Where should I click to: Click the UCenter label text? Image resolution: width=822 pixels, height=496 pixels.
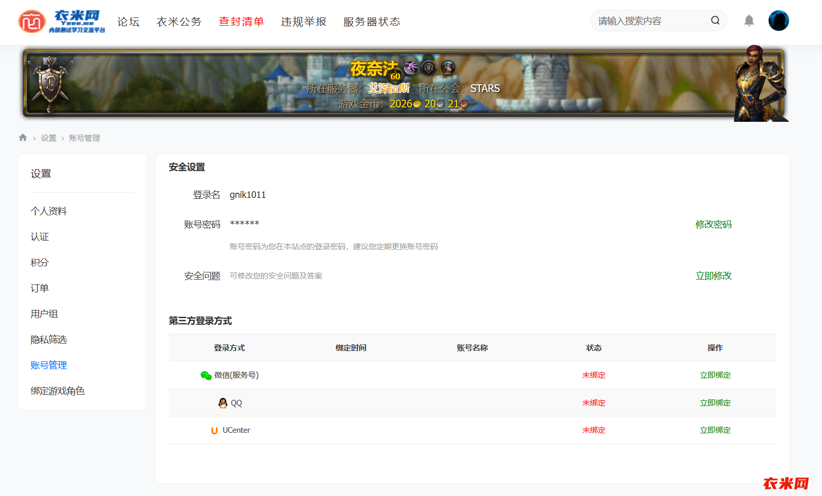pyautogui.click(x=236, y=430)
